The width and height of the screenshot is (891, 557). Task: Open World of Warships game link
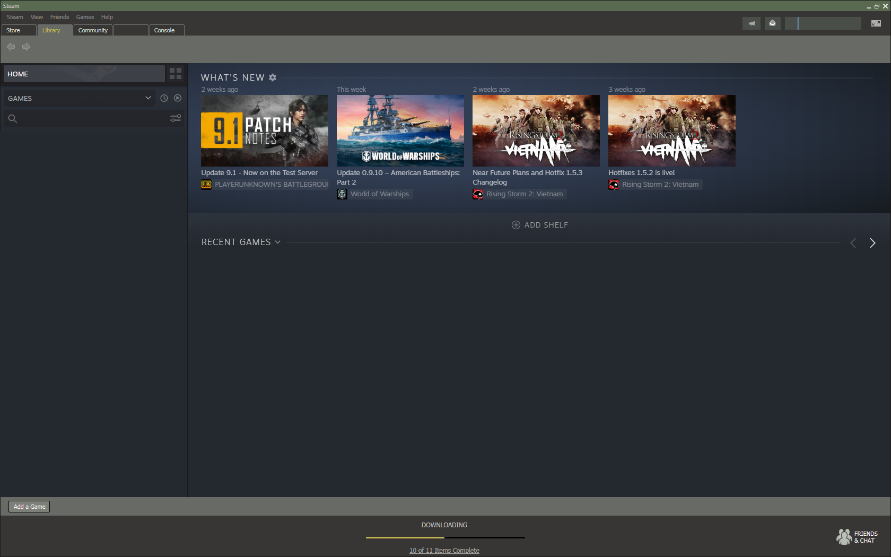click(x=380, y=194)
